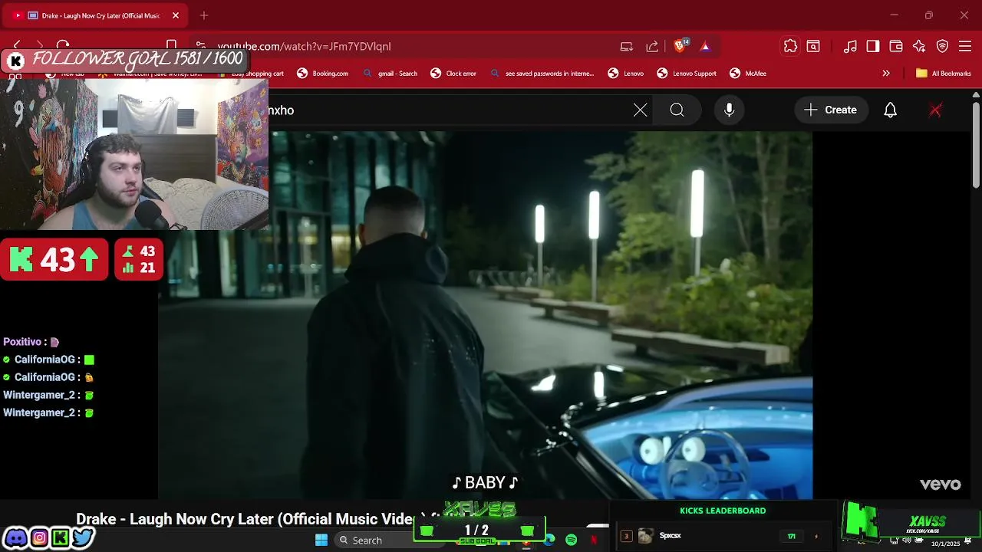Image resolution: width=982 pixels, height=552 pixels.
Task: Open Brave Rewards triangle icon
Action: (x=705, y=46)
